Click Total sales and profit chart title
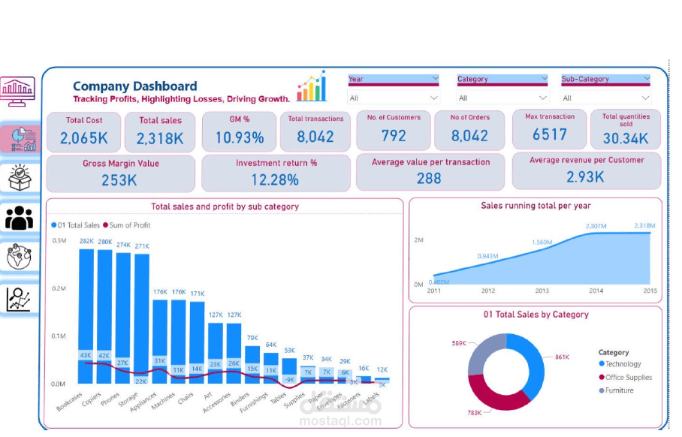This screenshot has width=682, height=437. pyautogui.click(x=225, y=206)
